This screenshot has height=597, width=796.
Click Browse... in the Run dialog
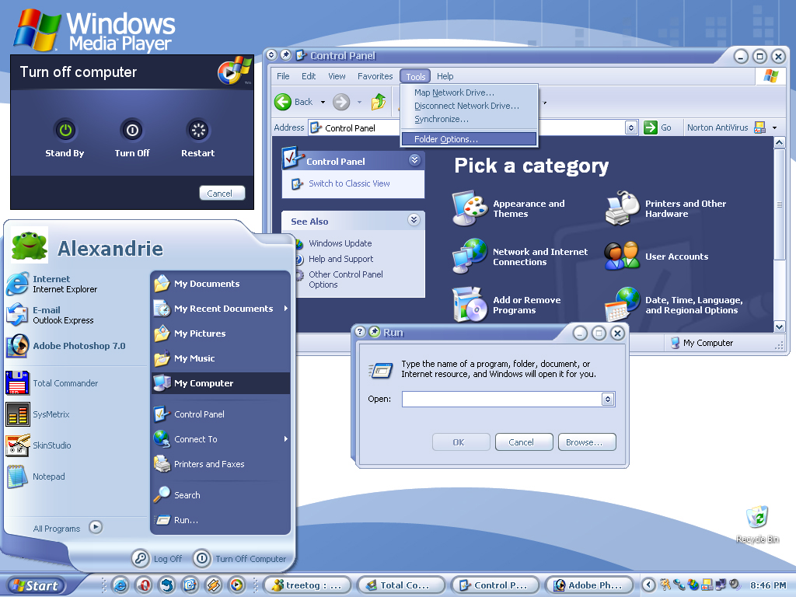click(587, 442)
